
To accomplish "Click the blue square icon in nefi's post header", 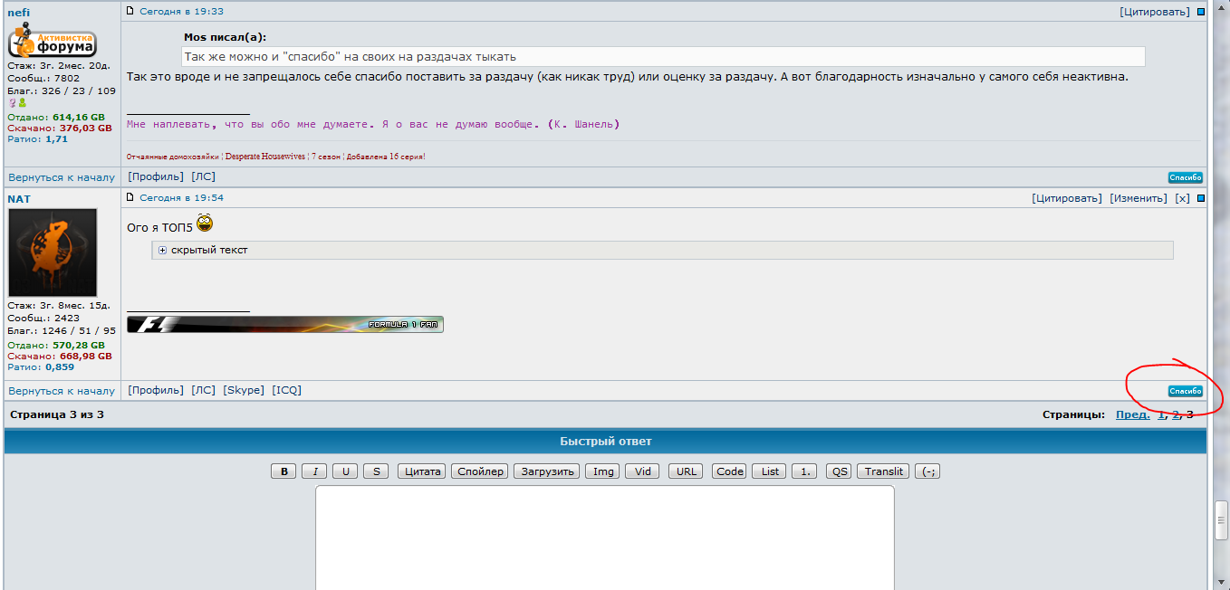I will [1201, 13].
